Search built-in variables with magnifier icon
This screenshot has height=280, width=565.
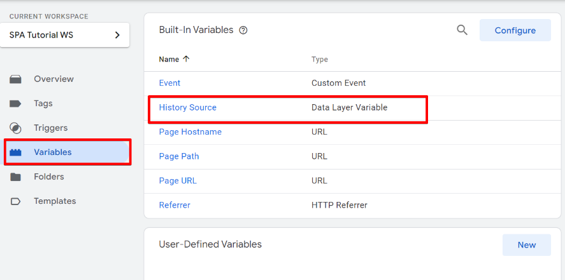click(x=462, y=30)
